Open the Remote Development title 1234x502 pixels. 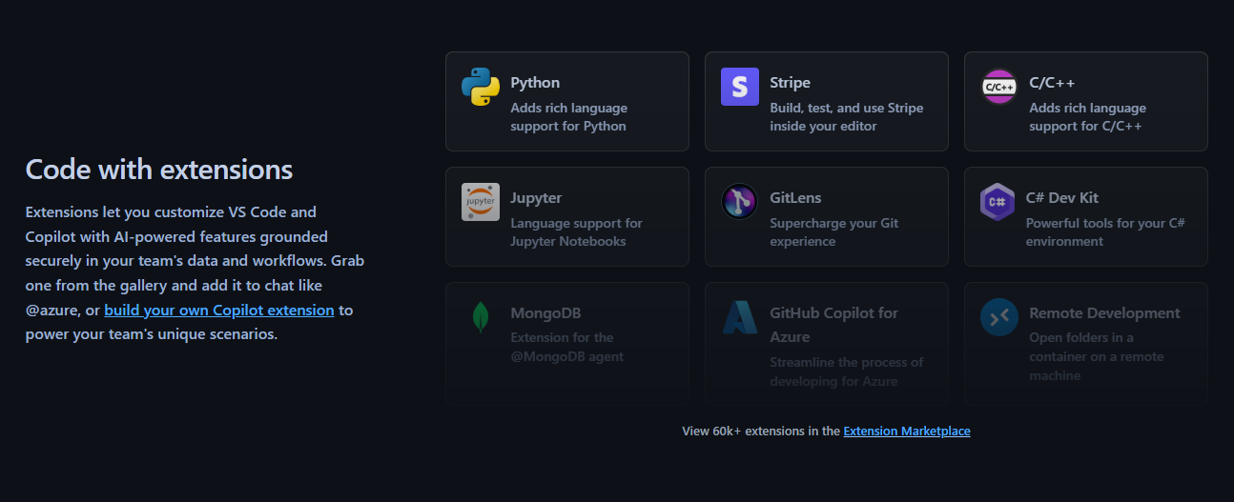pos(1104,313)
